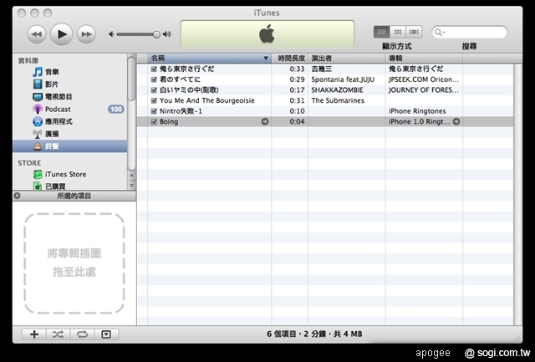This screenshot has height=362, width=535.
Task: Click the rewind previous track button
Action: 37,34
